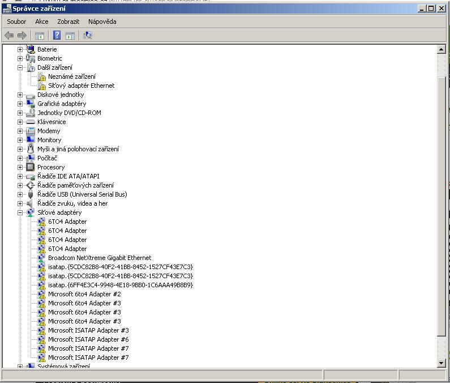Expand the Baterie category
450x383 pixels.
20,49
